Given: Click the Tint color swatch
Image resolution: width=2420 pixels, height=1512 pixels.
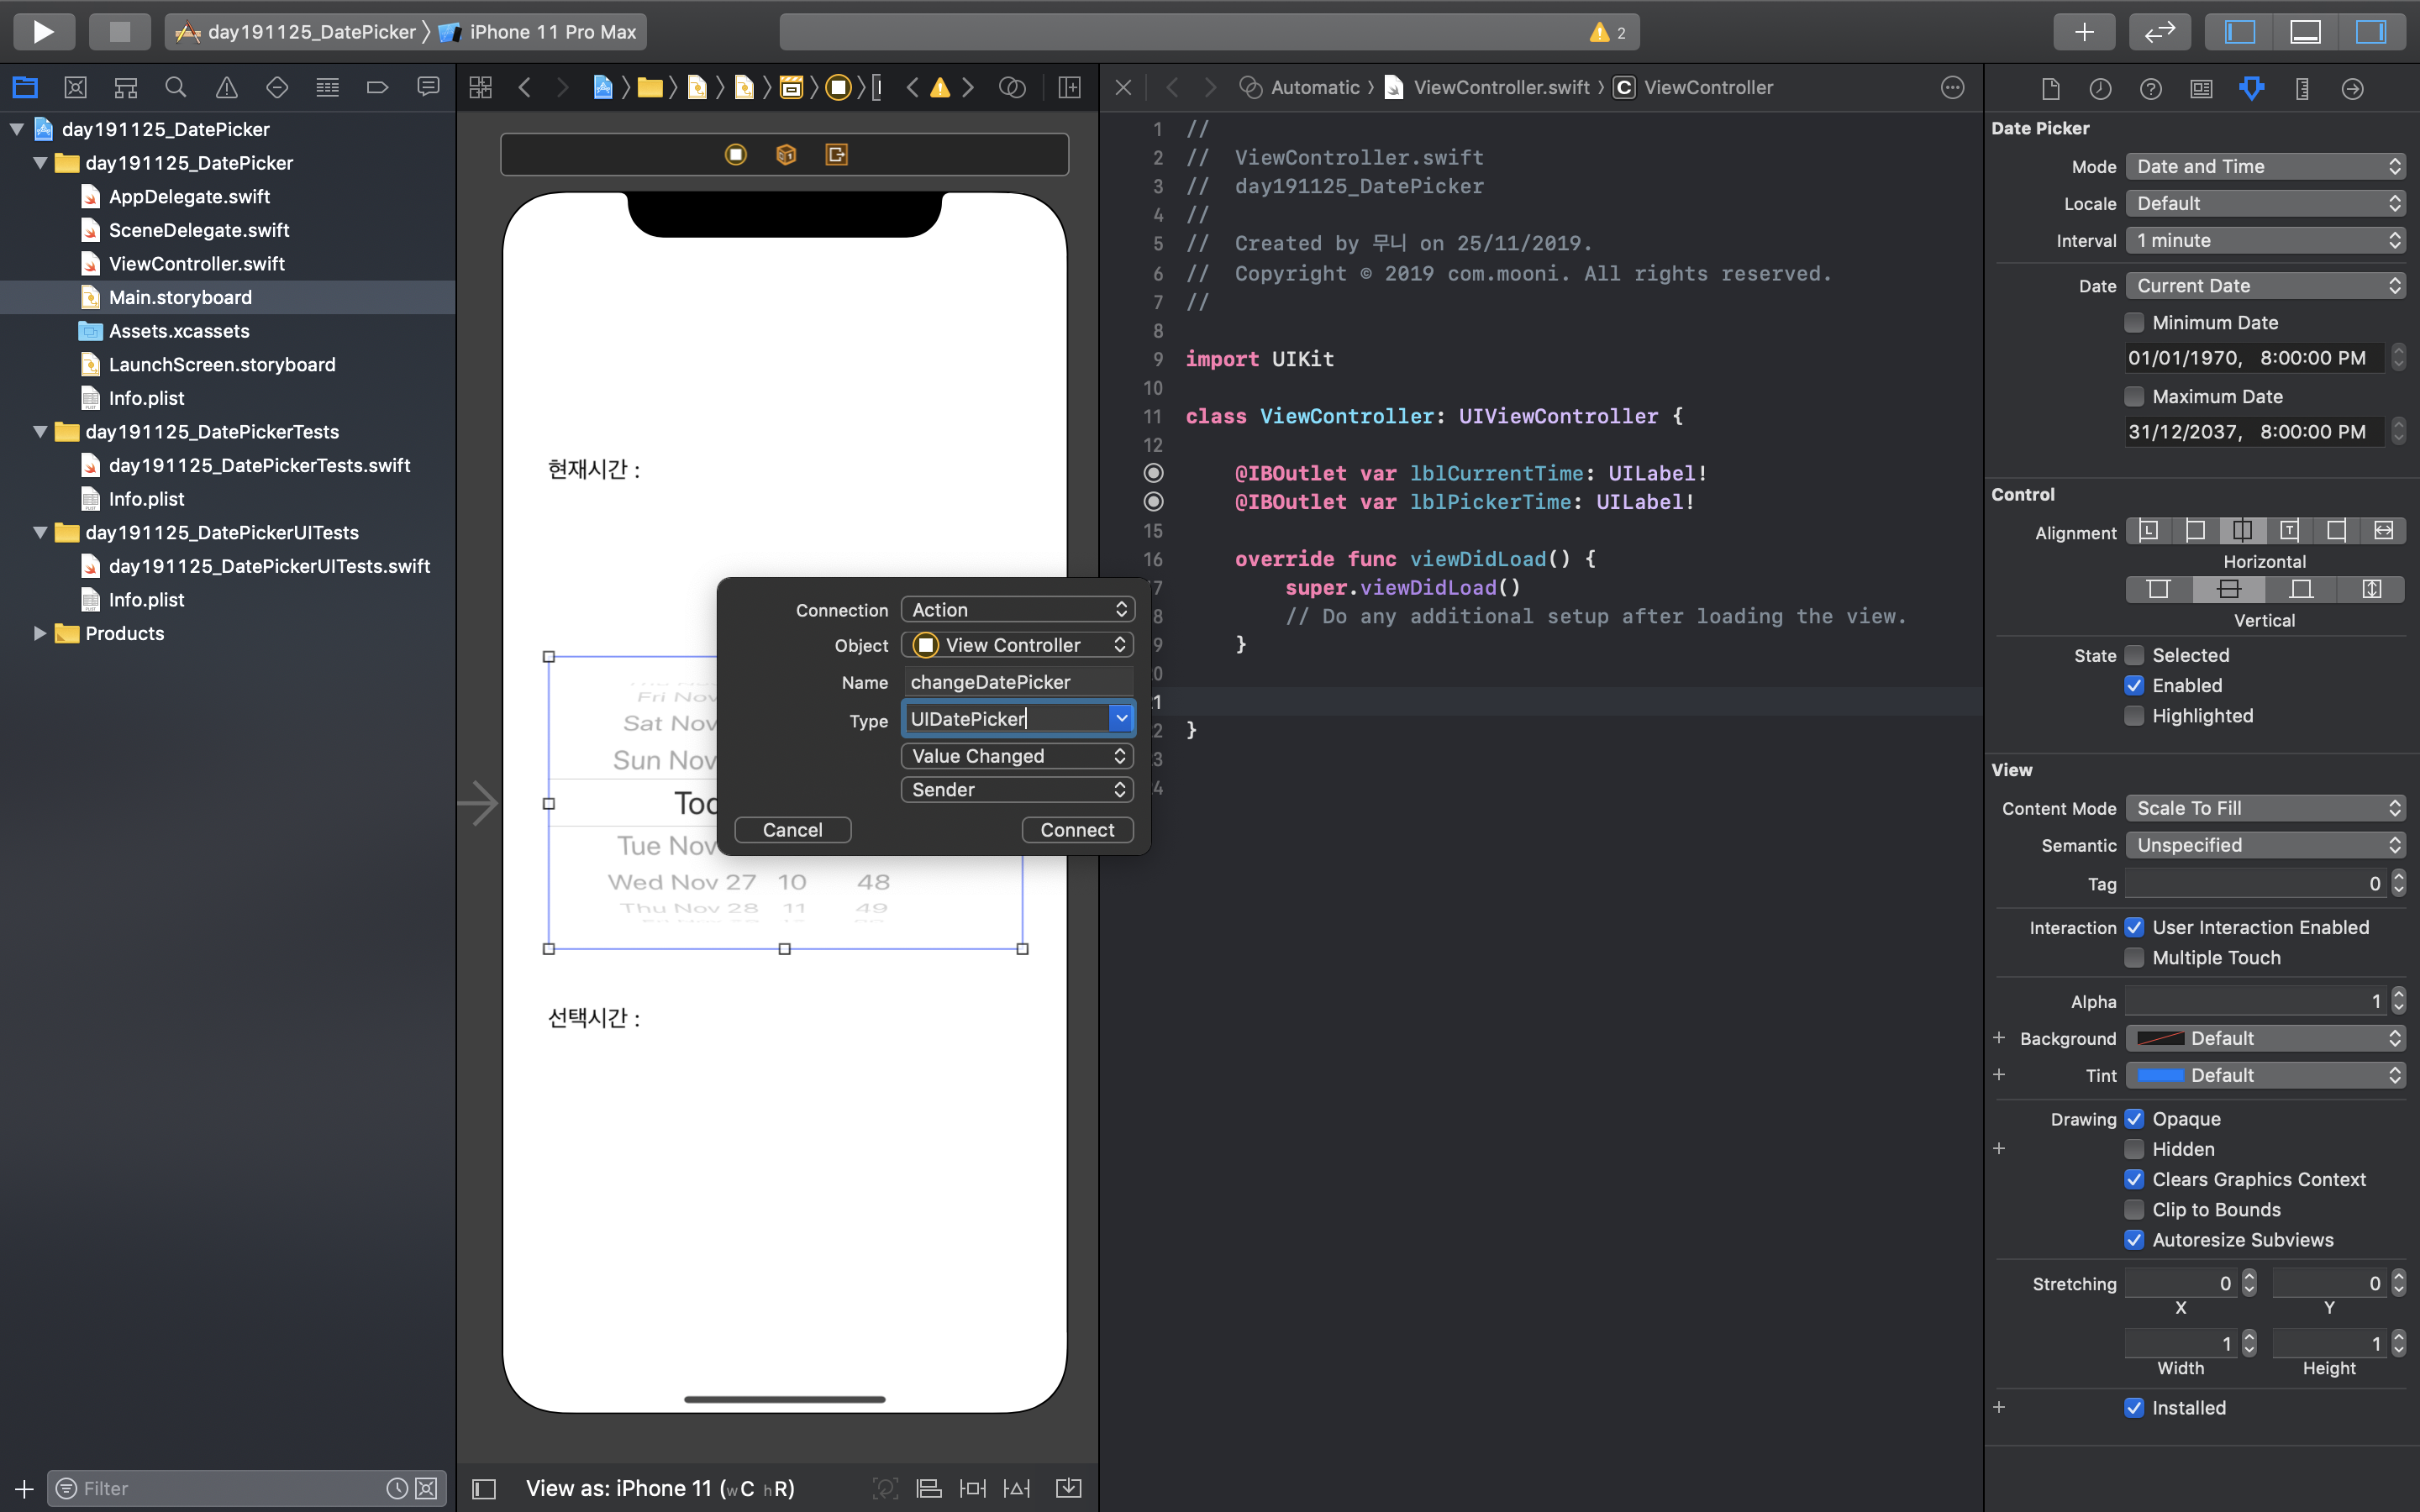Looking at the screenshot, I should click(x=2160, y=1075).
